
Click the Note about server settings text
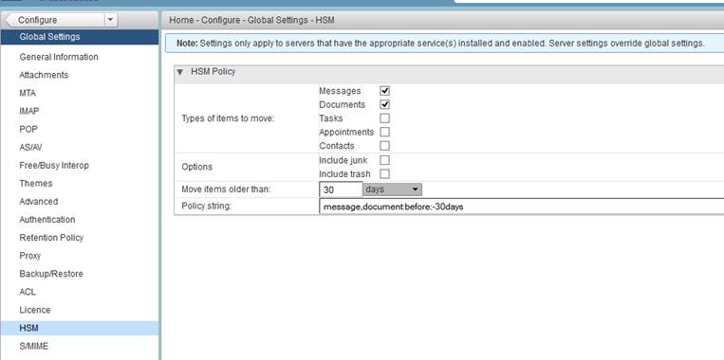pyautogui.click(x=441, y=44)
